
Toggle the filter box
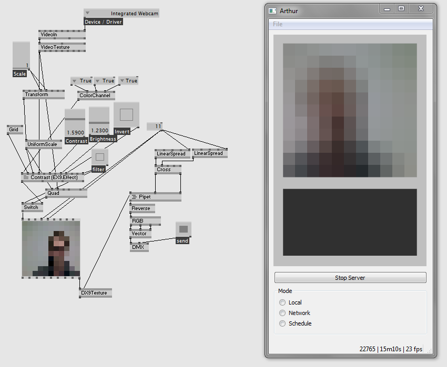click(99, 156)
